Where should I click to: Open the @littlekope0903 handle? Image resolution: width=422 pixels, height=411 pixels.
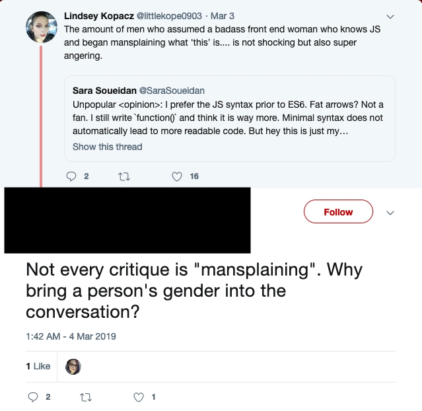[169, 16]
